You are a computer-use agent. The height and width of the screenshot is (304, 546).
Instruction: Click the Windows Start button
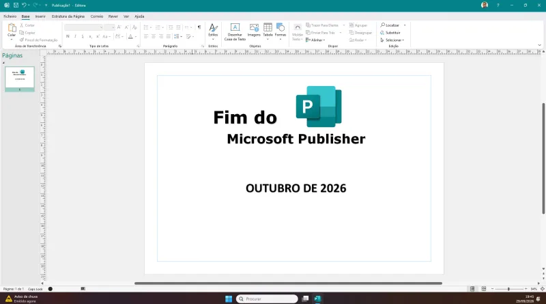pos(229,299)
